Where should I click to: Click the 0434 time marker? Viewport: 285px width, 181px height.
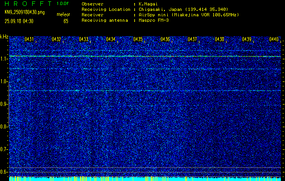111,39
